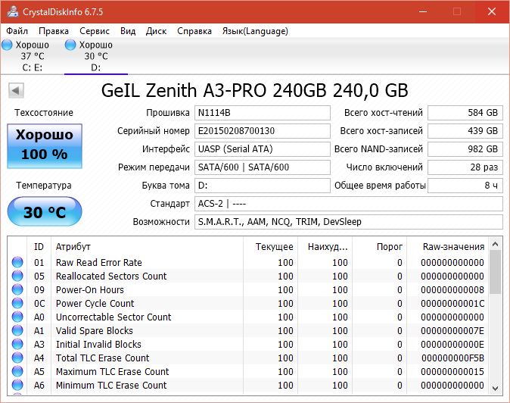The width and height of the screenshot is (510, 403).
Task: Click the Total TLC Erase Count attribute name
Action: 102,358
